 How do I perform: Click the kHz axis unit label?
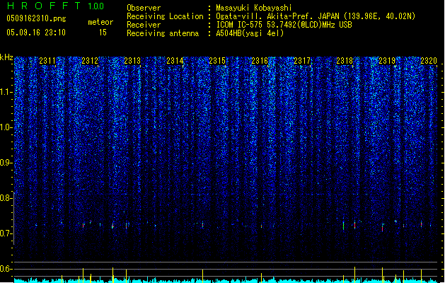pos(6,57)
